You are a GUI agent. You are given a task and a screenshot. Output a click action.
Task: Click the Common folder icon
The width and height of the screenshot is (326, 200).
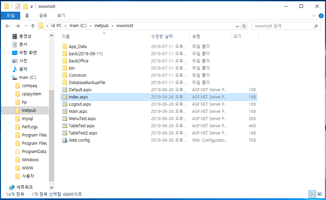click(65, 75)
